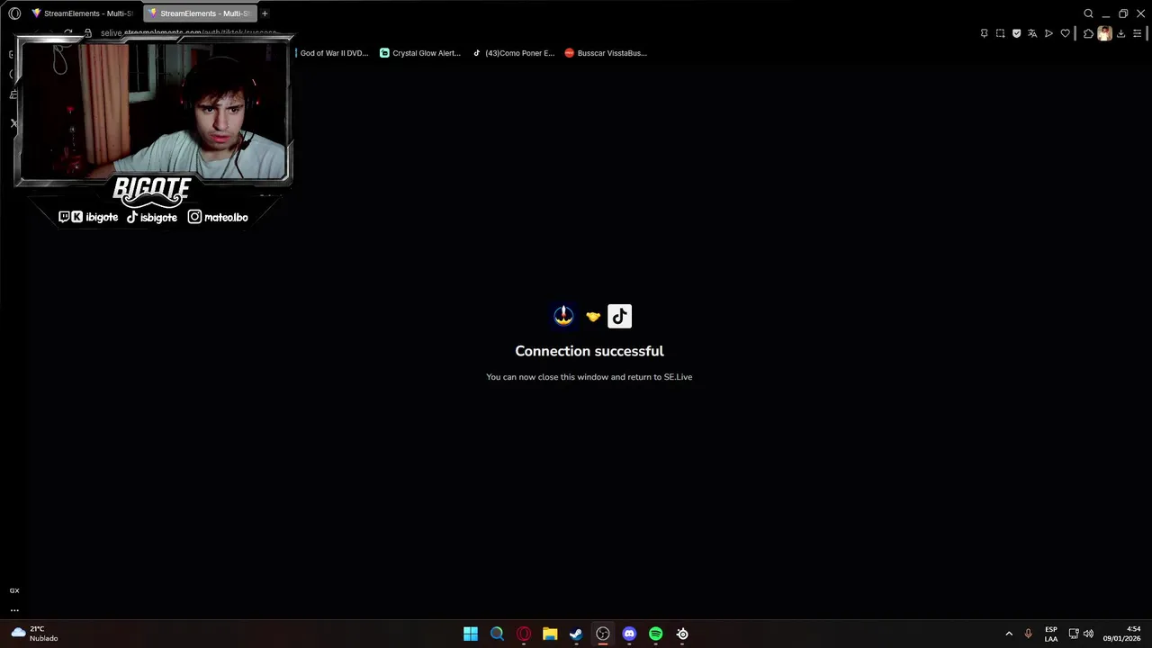Open the God of War II DVD bookmark
Screen dimensions: 1152x648
coord(332,53)
